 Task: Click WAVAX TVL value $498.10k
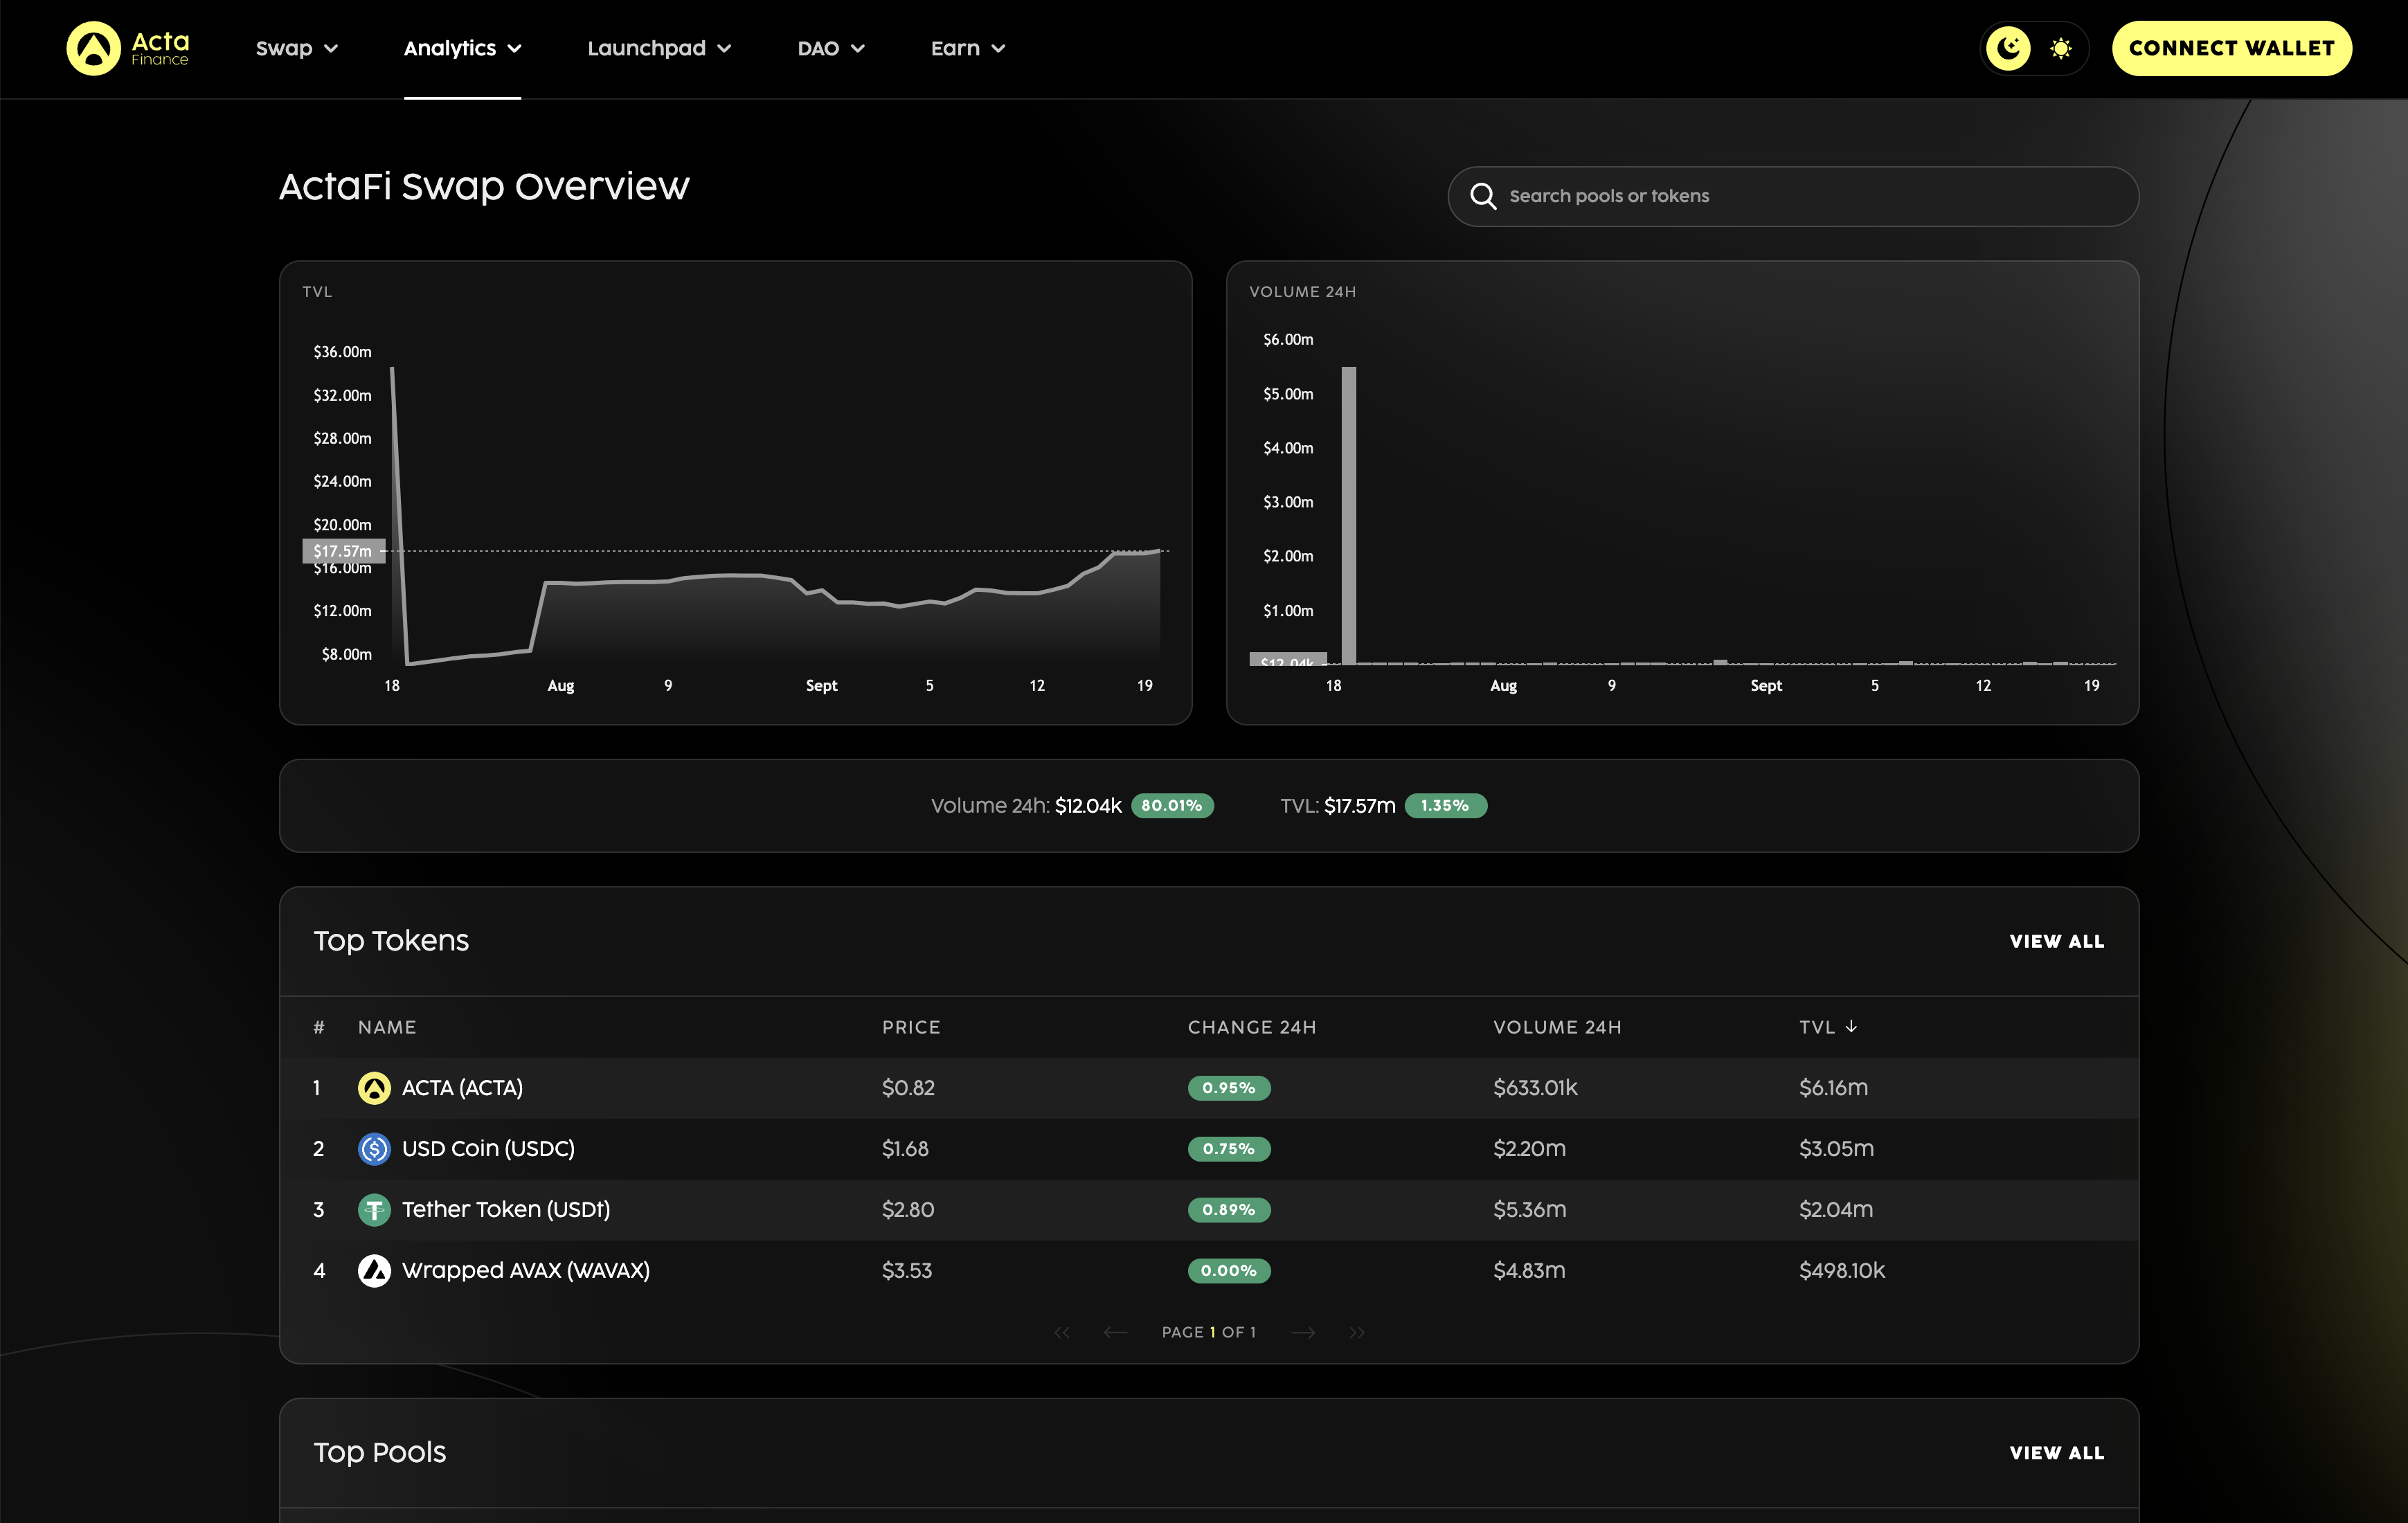coord(1841,1270)
